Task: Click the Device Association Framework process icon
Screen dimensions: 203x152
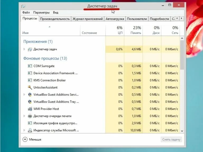Action: (x=30, y=73)
